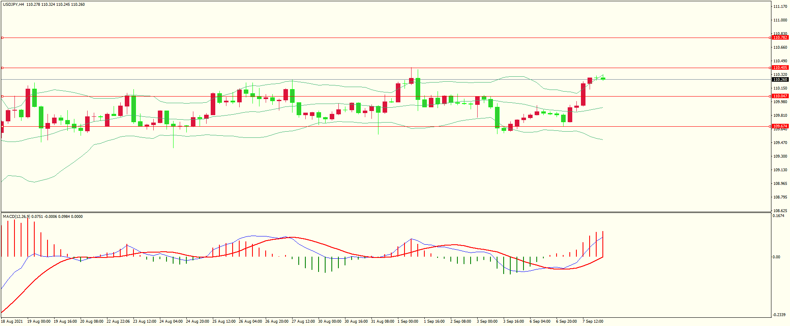Click the 18 Aug 2021 date label
Viewport: 790px width, 326px height.
pos(12,321)
